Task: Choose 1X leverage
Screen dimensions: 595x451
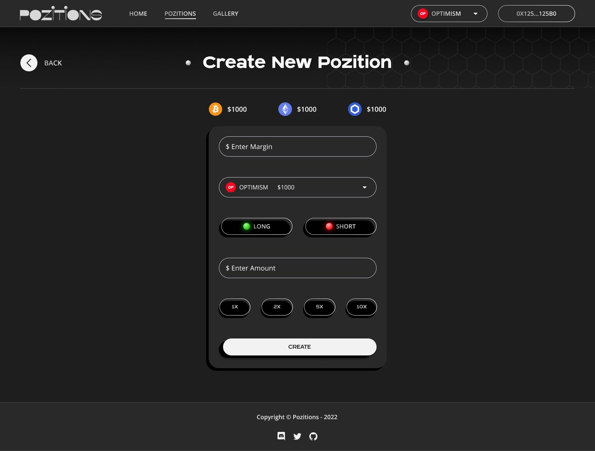Action: point(235,307)
